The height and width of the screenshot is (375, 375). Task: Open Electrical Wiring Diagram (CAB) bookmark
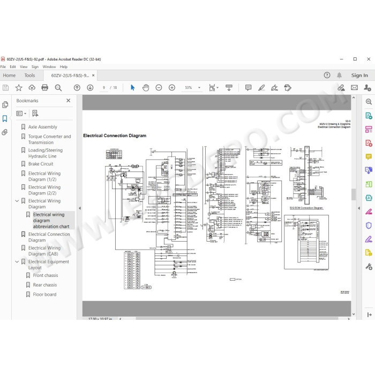(x=44, y=251)
